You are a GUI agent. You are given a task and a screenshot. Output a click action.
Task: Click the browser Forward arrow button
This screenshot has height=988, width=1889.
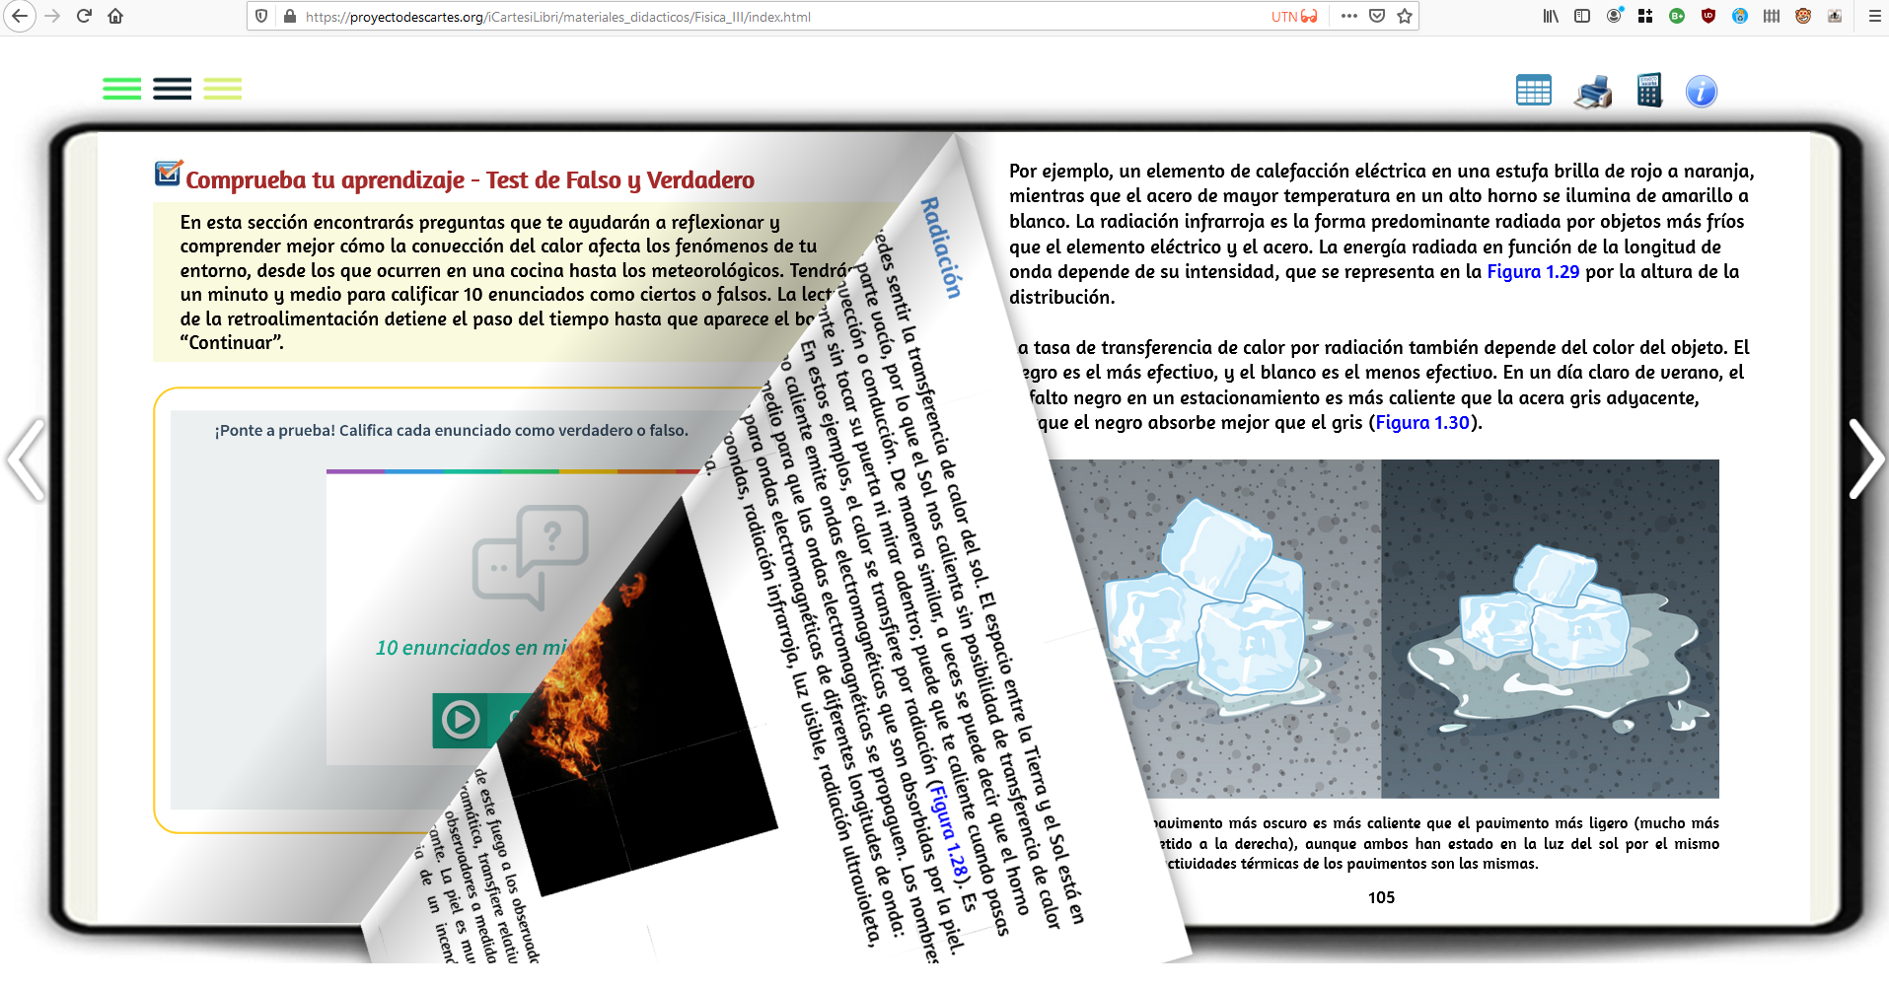(52, 16)
